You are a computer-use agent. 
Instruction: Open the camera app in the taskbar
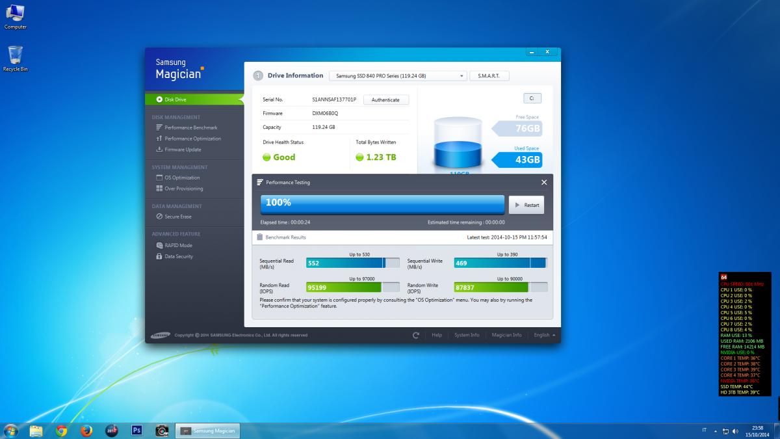click(162, 431)
